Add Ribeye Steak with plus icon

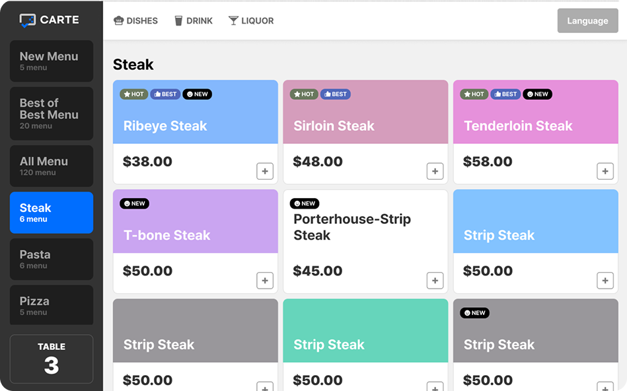tap(264, 171)
